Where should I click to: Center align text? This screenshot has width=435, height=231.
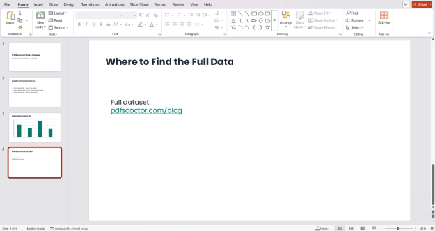click(x=175, y=24)
